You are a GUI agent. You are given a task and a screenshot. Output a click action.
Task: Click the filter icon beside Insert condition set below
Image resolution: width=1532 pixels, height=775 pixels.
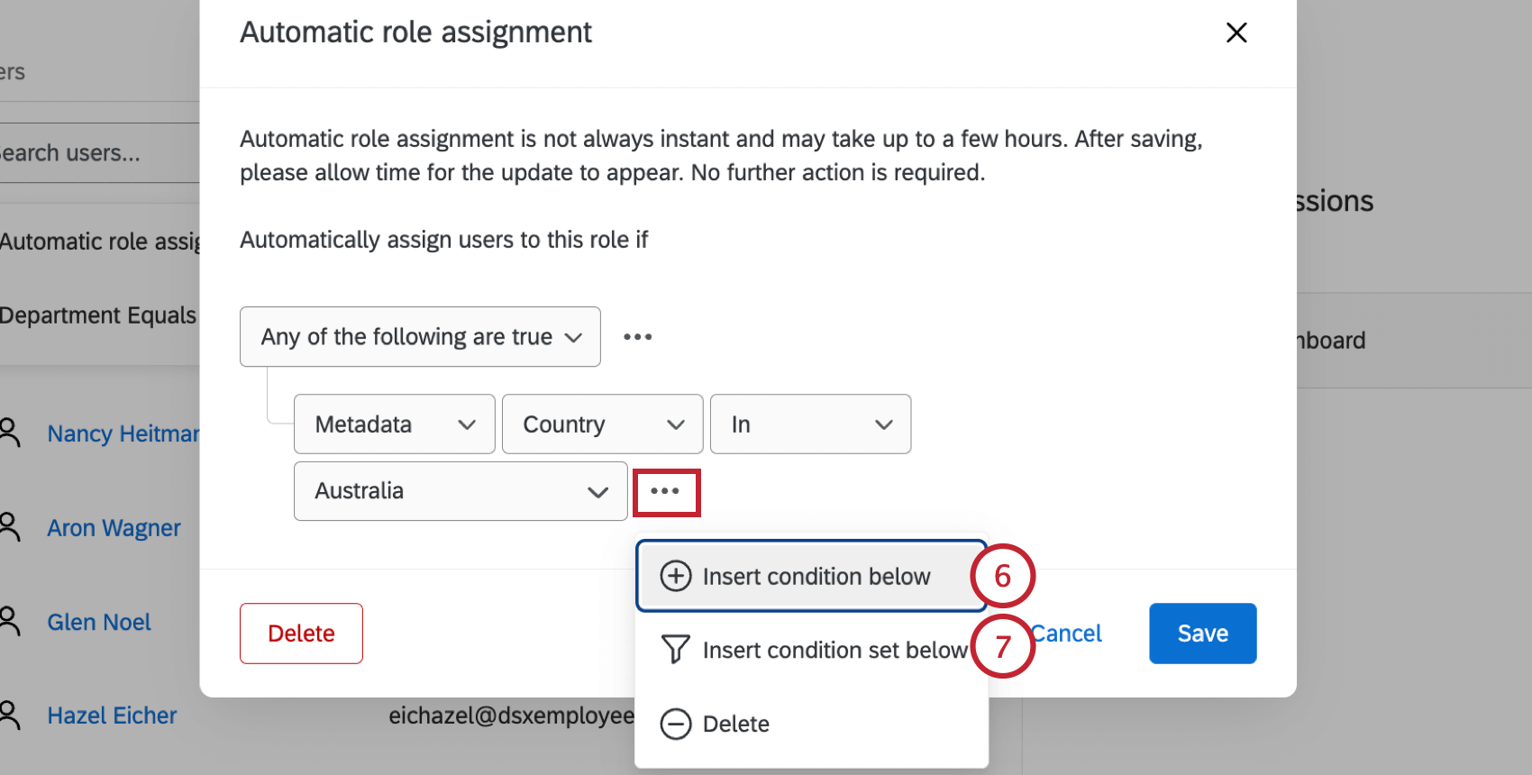[x=676, y=649]
